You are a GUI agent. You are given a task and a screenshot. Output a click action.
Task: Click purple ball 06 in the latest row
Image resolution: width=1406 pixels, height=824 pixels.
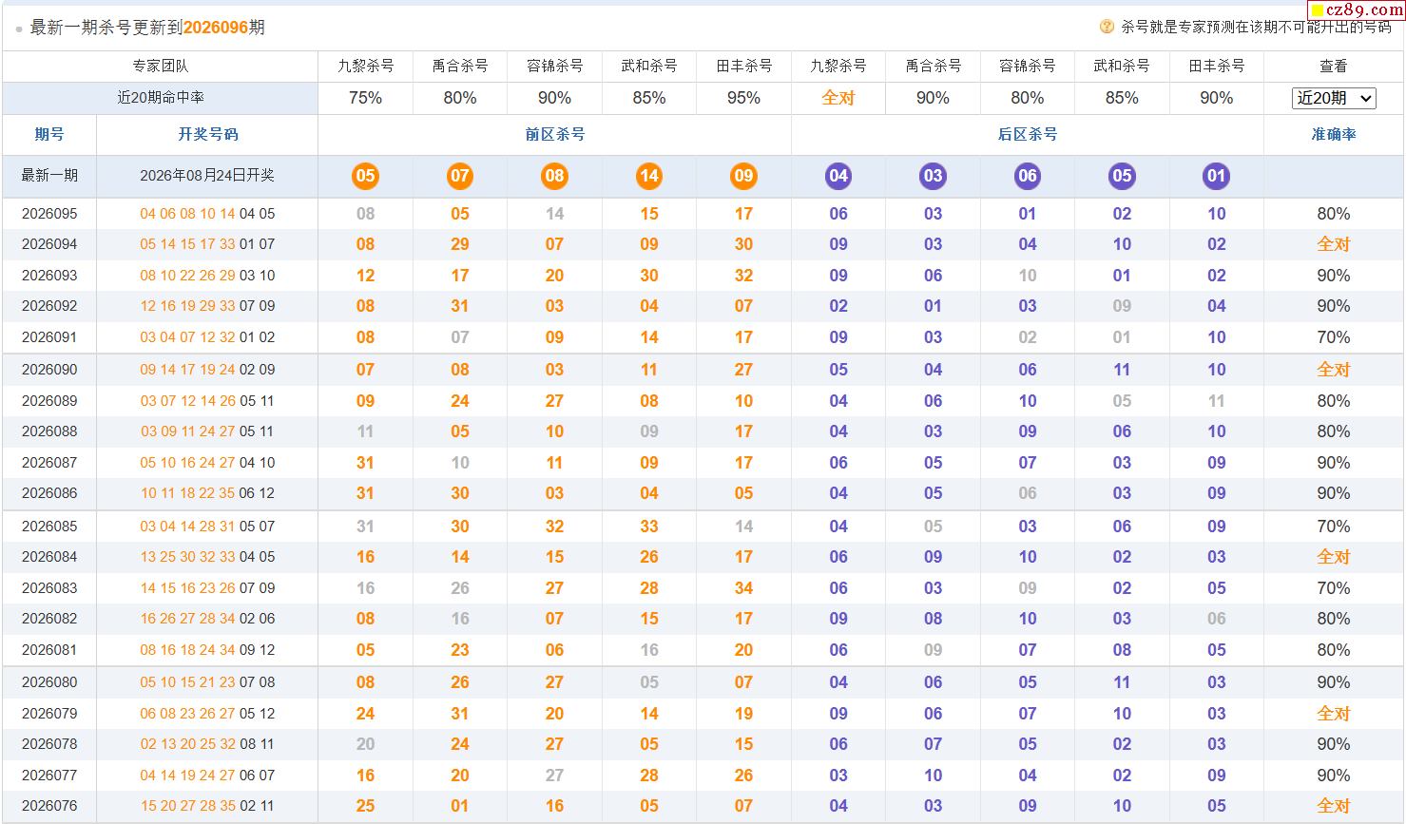(1028, 176)
